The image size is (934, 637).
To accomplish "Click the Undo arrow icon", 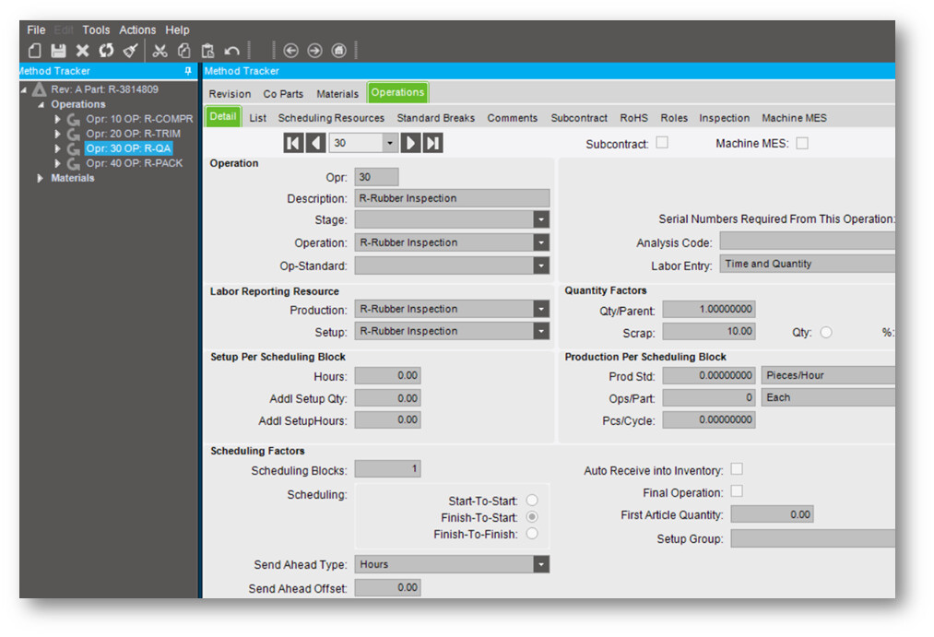I will [232, 51].
